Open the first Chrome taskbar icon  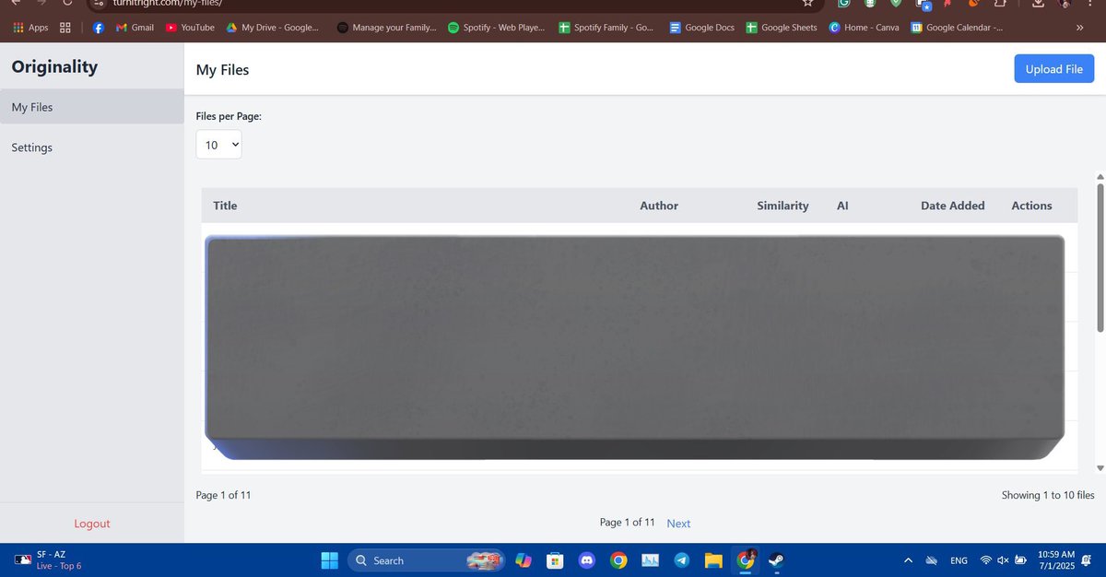pyautogui.click(x=618, y=559)
